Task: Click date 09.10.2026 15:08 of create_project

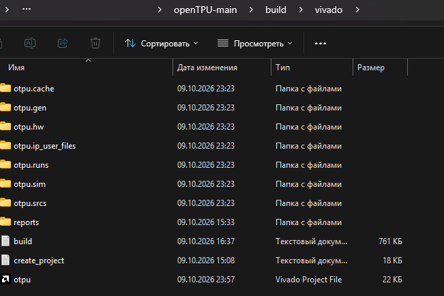Action: click(205, 261)
